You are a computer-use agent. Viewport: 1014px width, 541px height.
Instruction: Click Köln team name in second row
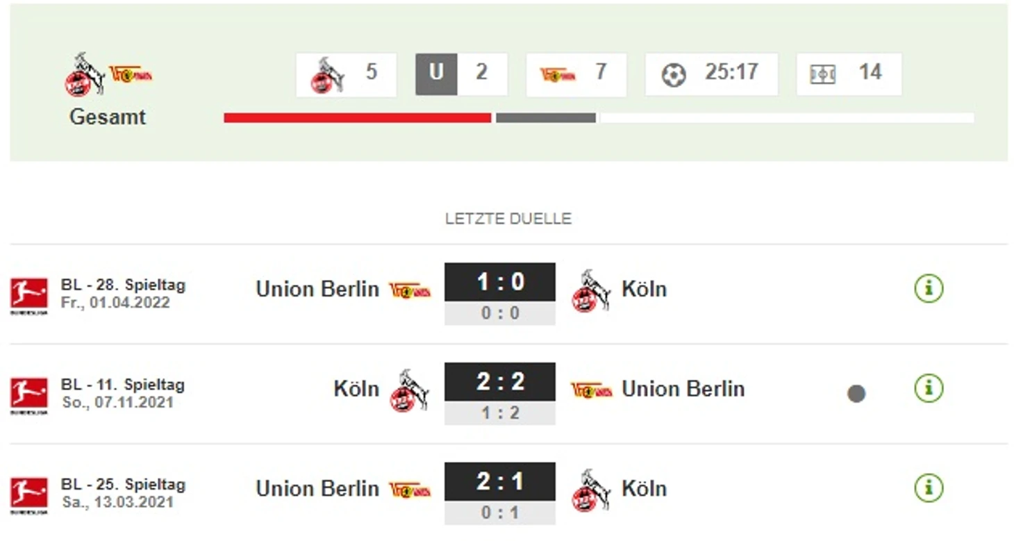(x=356, y=389)
